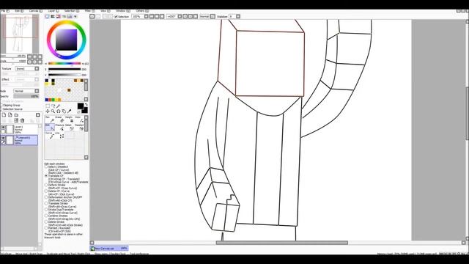Click the black foreground color swatch

tap(81, 106)
